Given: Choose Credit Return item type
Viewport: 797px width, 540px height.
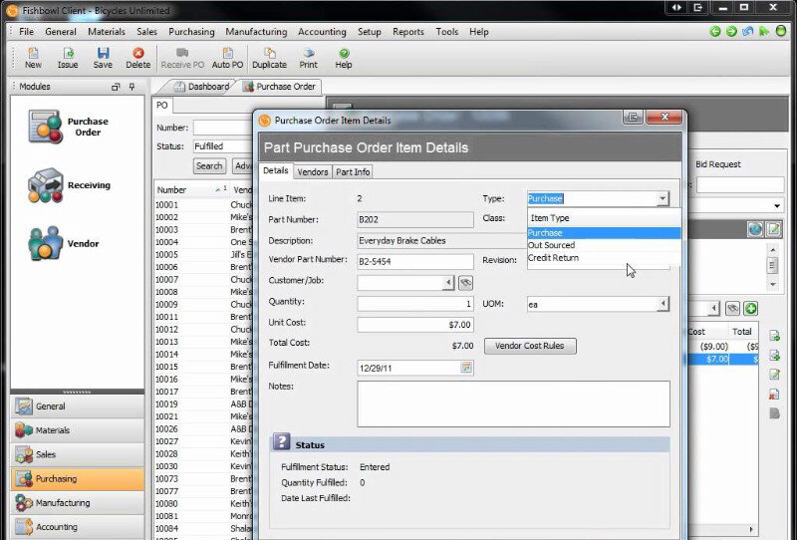Looking at the screenshot, I should [x=553, y=258].
